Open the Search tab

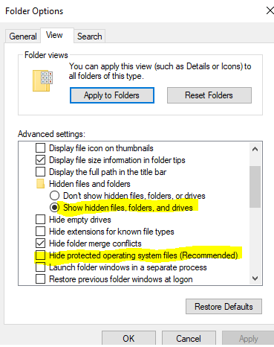[x=90, y=36]
